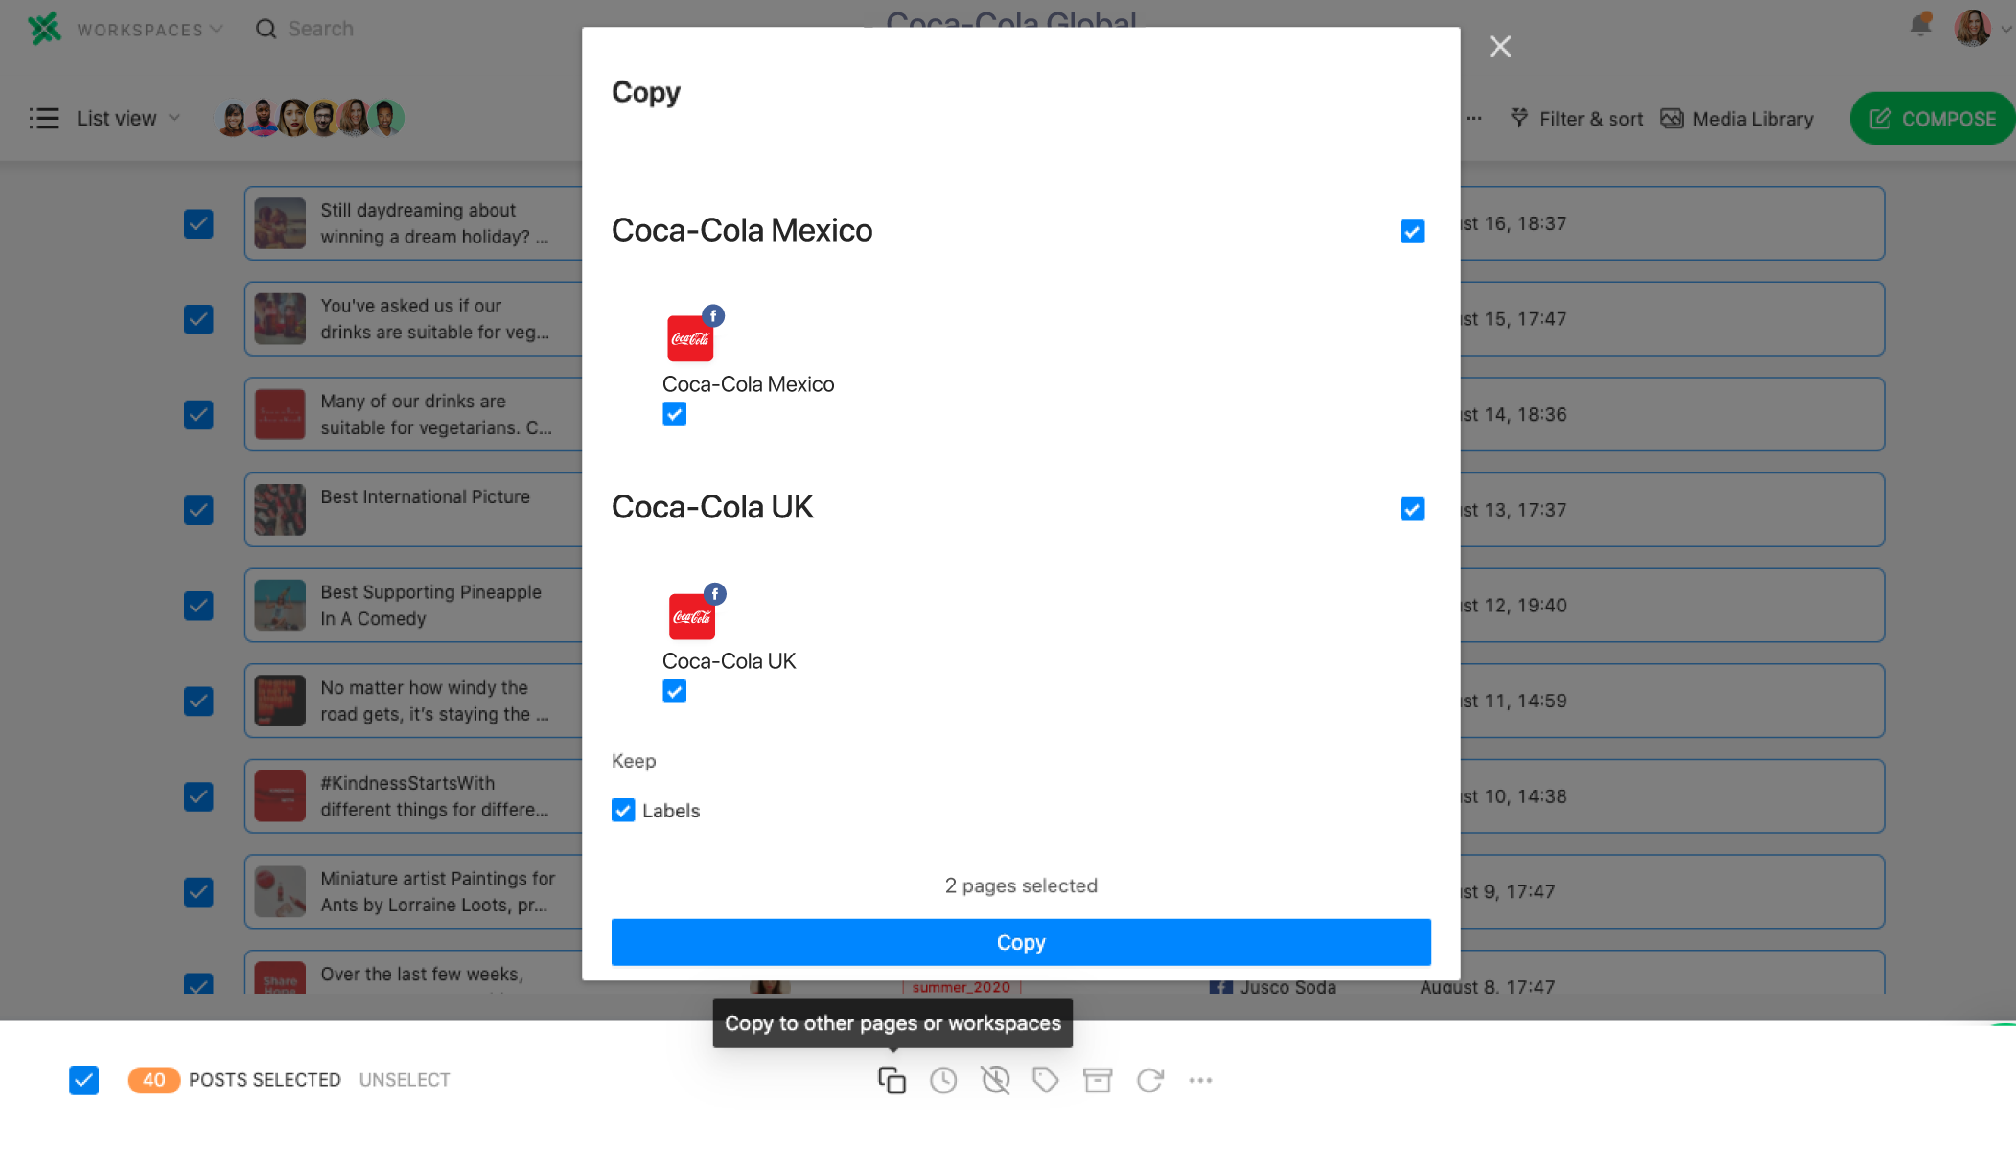Screen dimensions: 2016x1150
Task: Click the Search field
Action: pos(320,29)
